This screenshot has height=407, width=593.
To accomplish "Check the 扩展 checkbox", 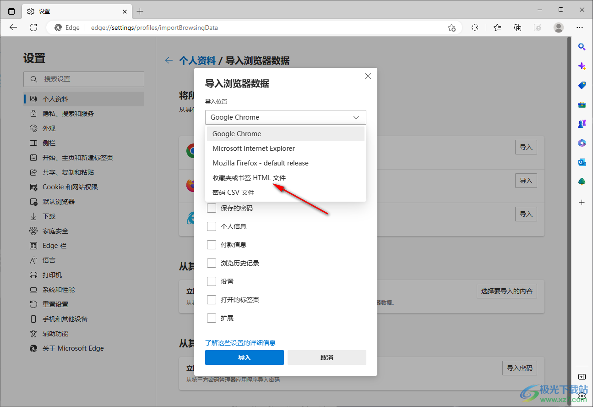I will (212, 318).
